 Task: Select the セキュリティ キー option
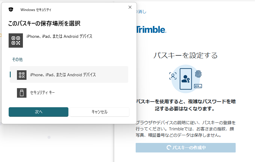(69, 93)
